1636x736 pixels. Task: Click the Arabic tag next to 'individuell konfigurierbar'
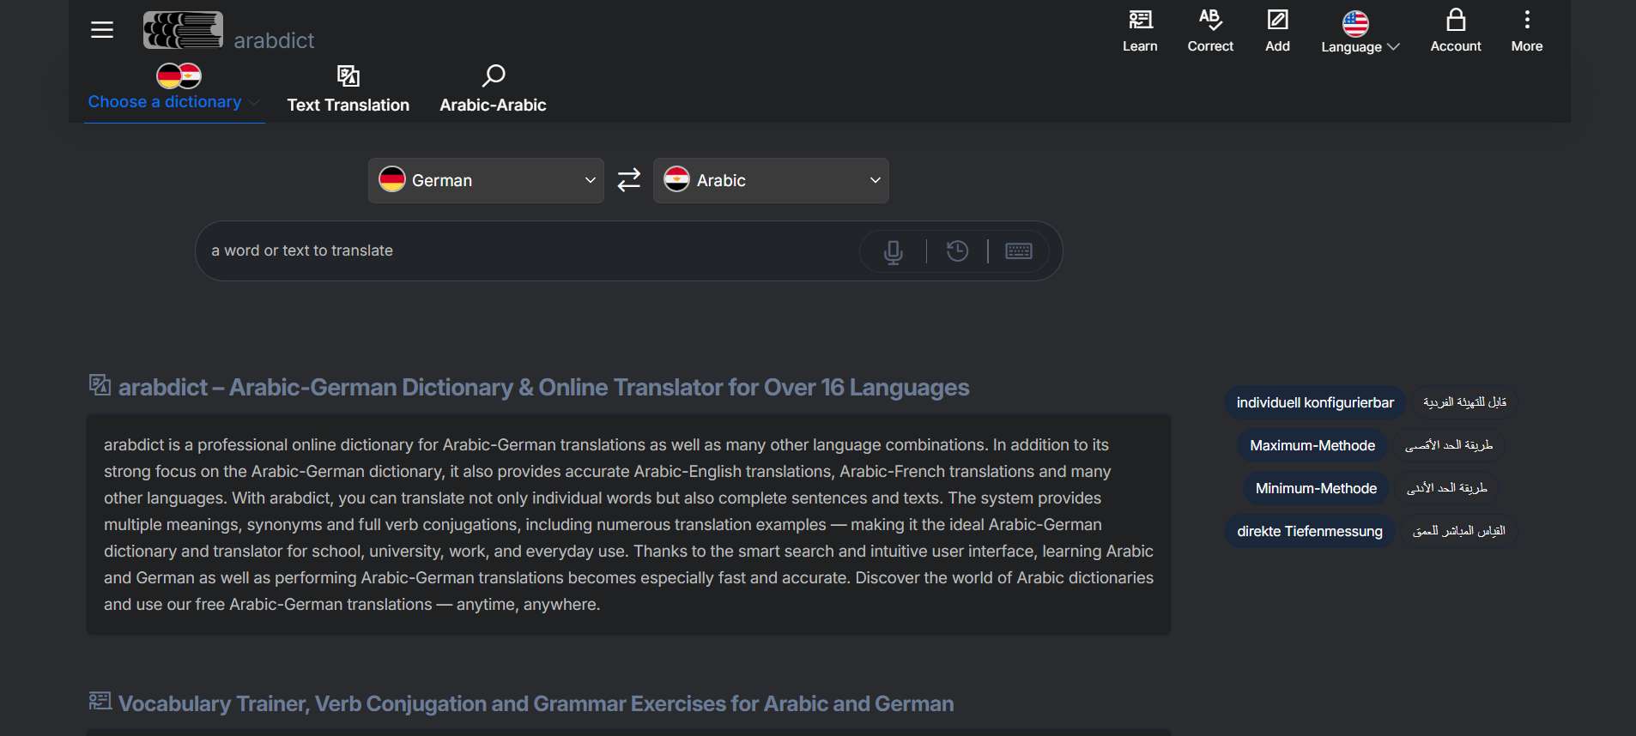[x=1464, y=402]
